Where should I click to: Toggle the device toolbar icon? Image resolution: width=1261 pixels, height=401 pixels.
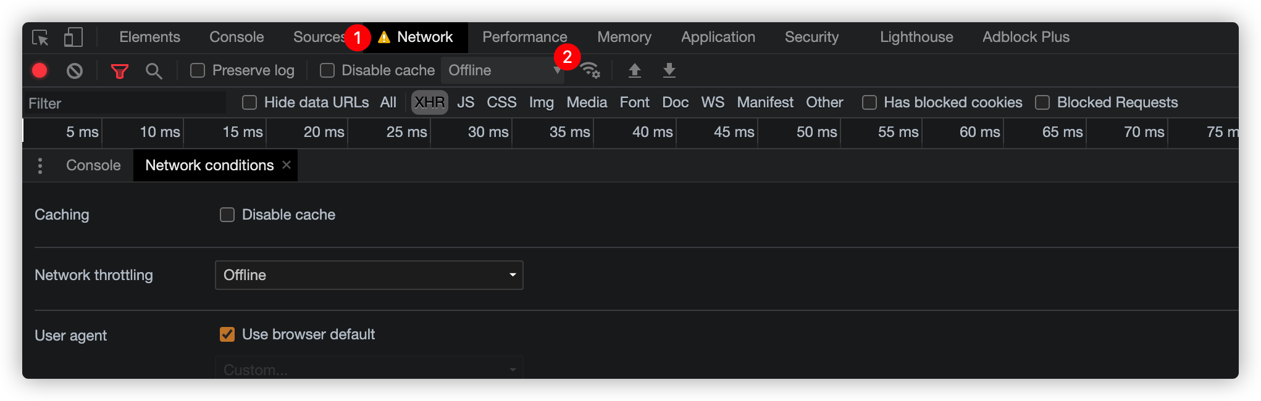tap(73, 38)
